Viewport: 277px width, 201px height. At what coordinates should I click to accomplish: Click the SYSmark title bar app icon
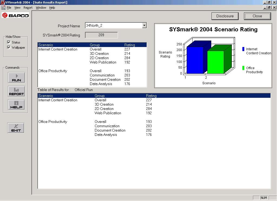tap(2, 2)
